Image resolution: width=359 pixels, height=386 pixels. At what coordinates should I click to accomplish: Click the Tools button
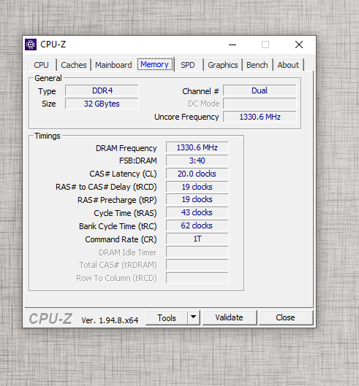(167, 318)
